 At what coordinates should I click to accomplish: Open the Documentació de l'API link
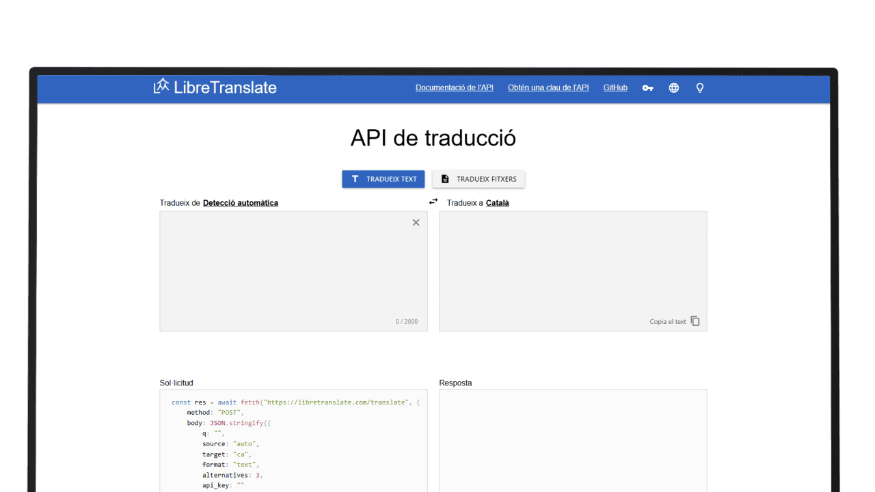click(454, 88)
